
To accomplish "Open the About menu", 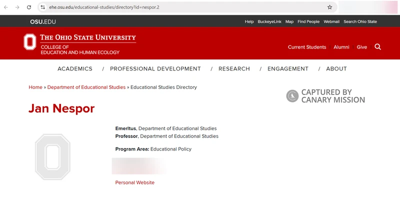I will click(x=336, y=68).
